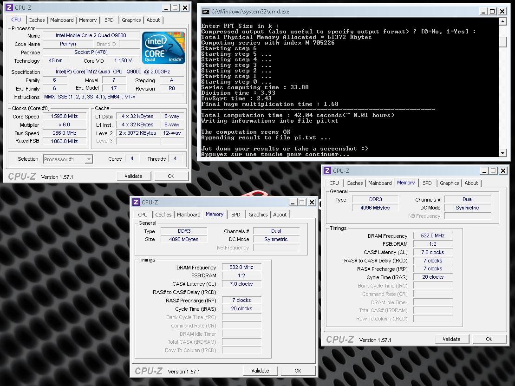Click Level 2 cache value 2 x 3072 KBytes
The height and width of the screenshot is (386, 515).
(138, 133)
